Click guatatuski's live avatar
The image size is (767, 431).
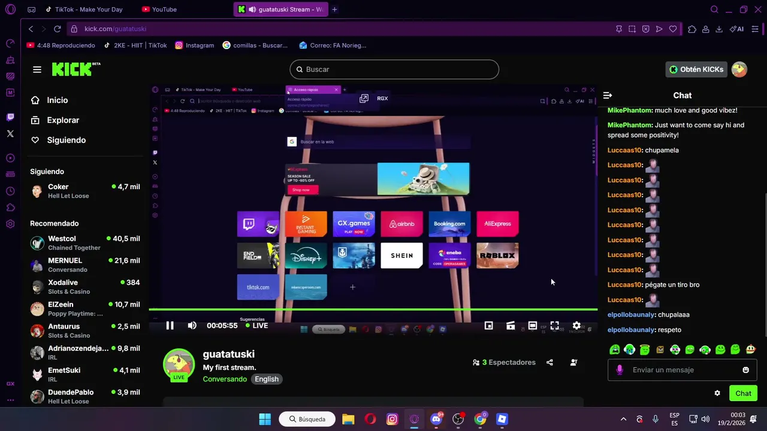[x=179, y=365]
